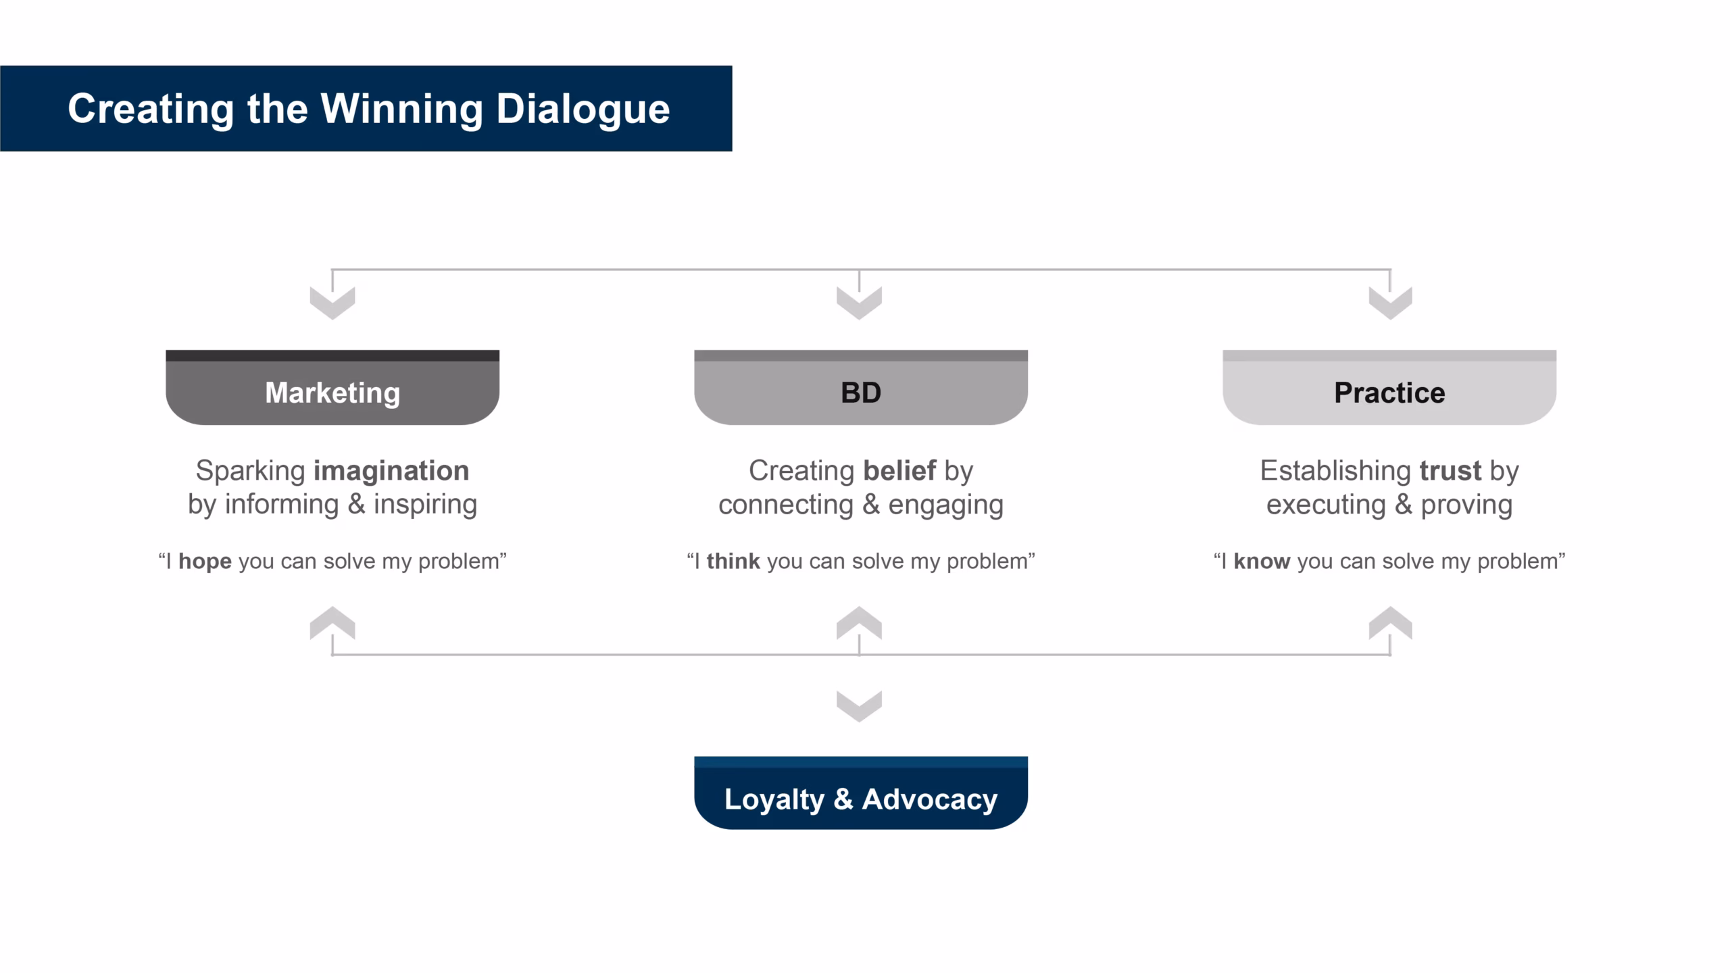Click the "I hope you can solve" quote
The height and width of the screenshot is (973, 1730).
point(332,561)
